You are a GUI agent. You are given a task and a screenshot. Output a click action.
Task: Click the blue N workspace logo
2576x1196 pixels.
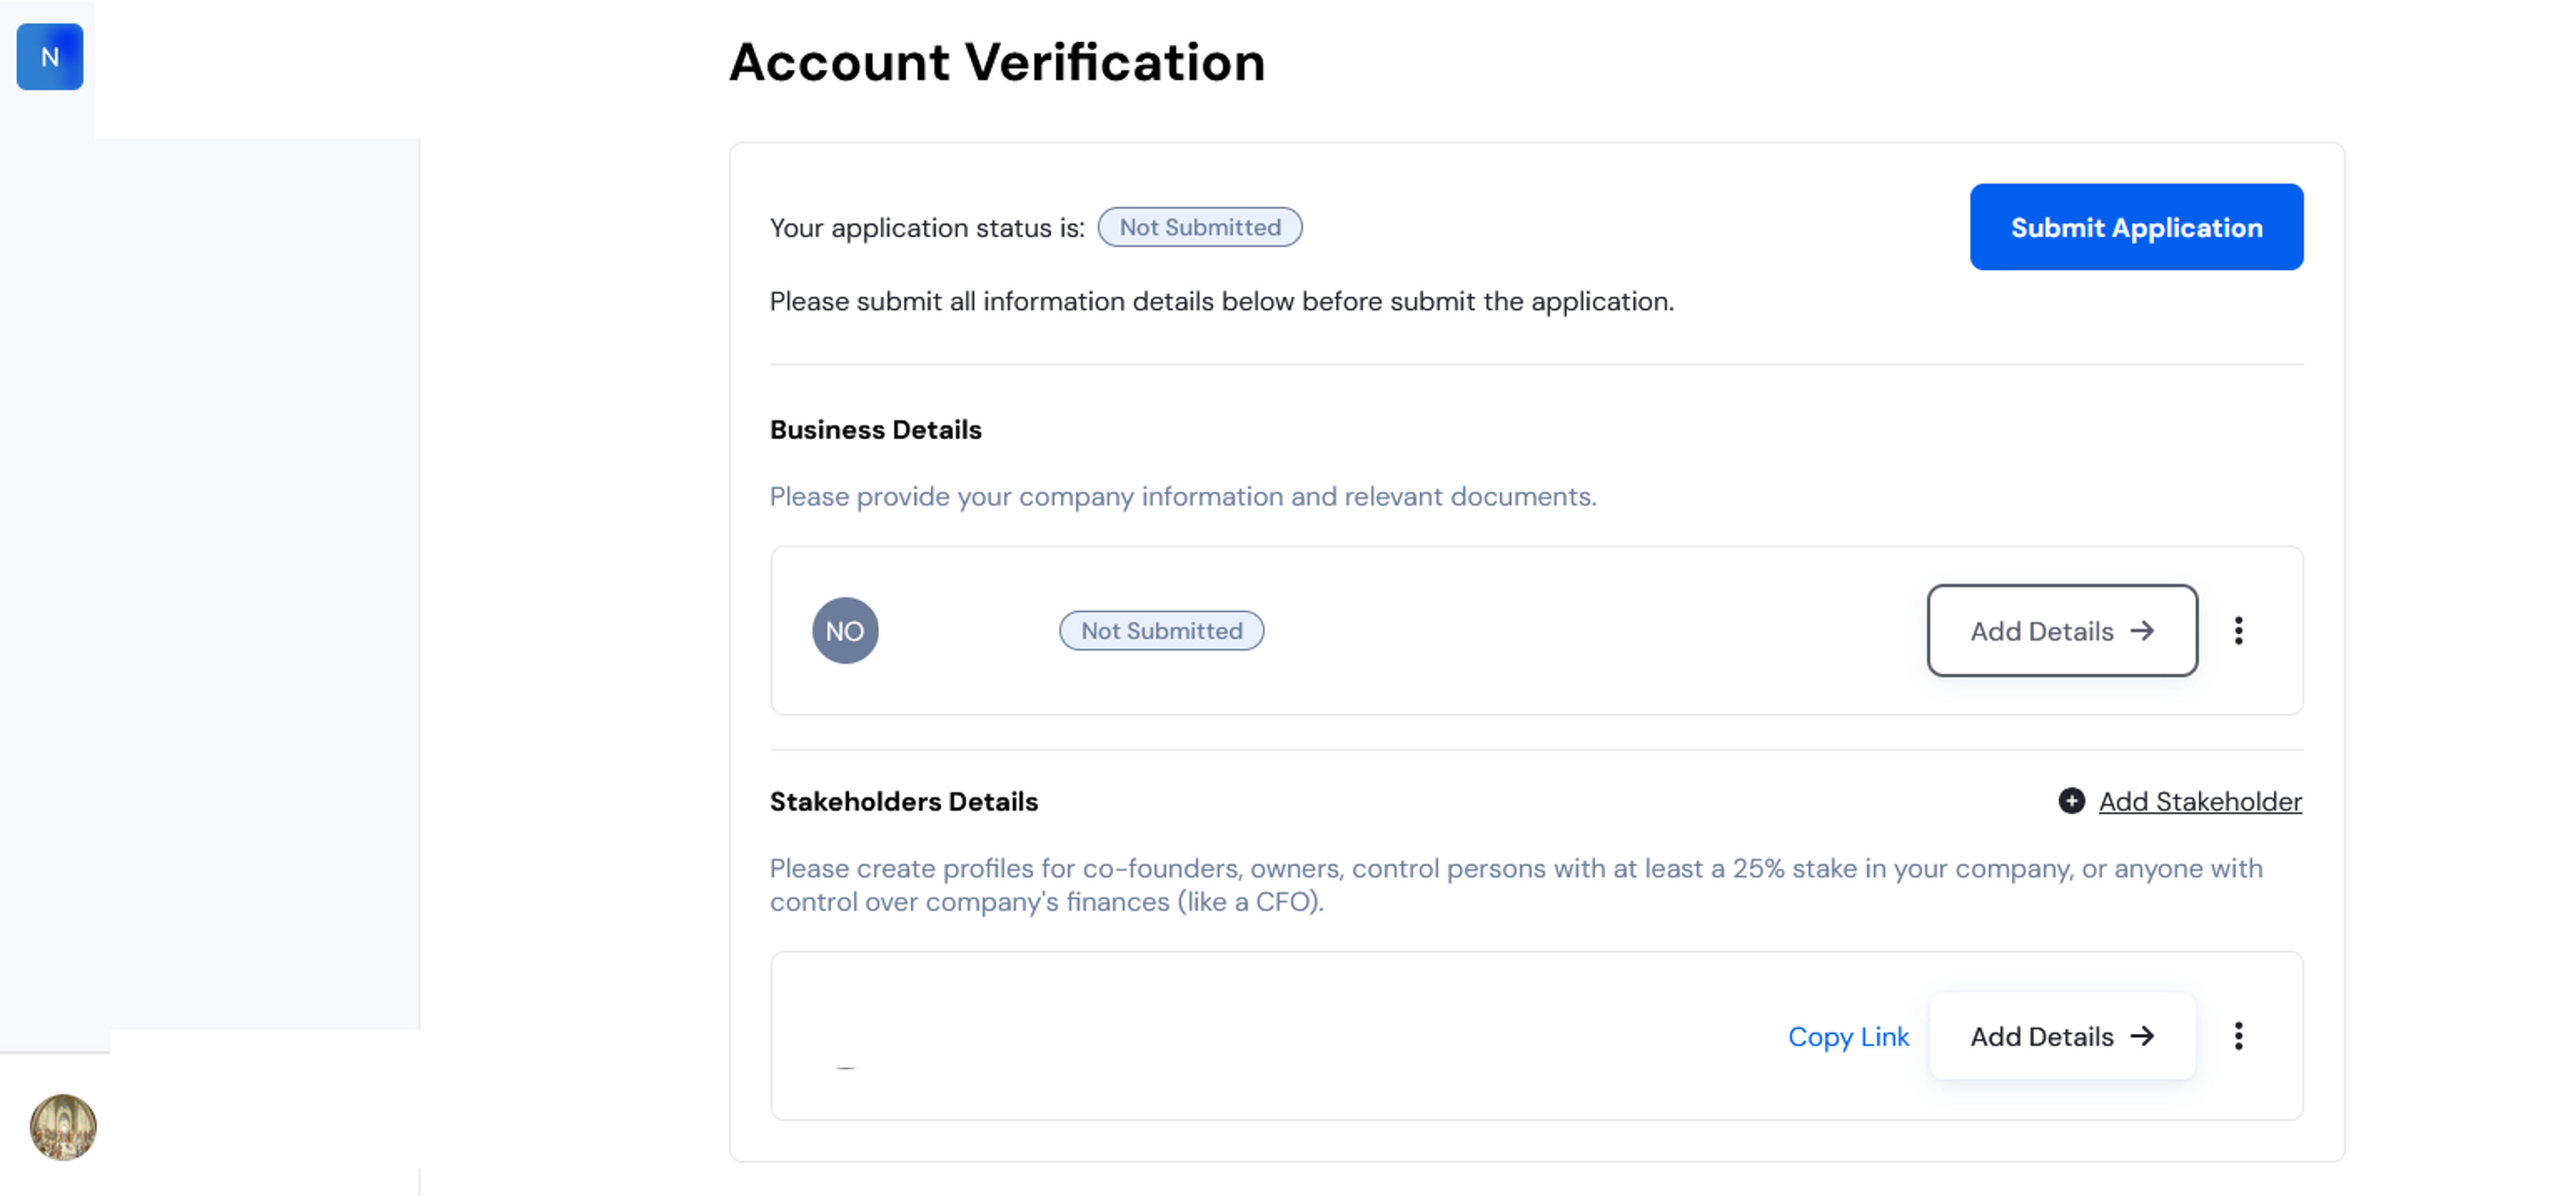click(x=49, y=57)
